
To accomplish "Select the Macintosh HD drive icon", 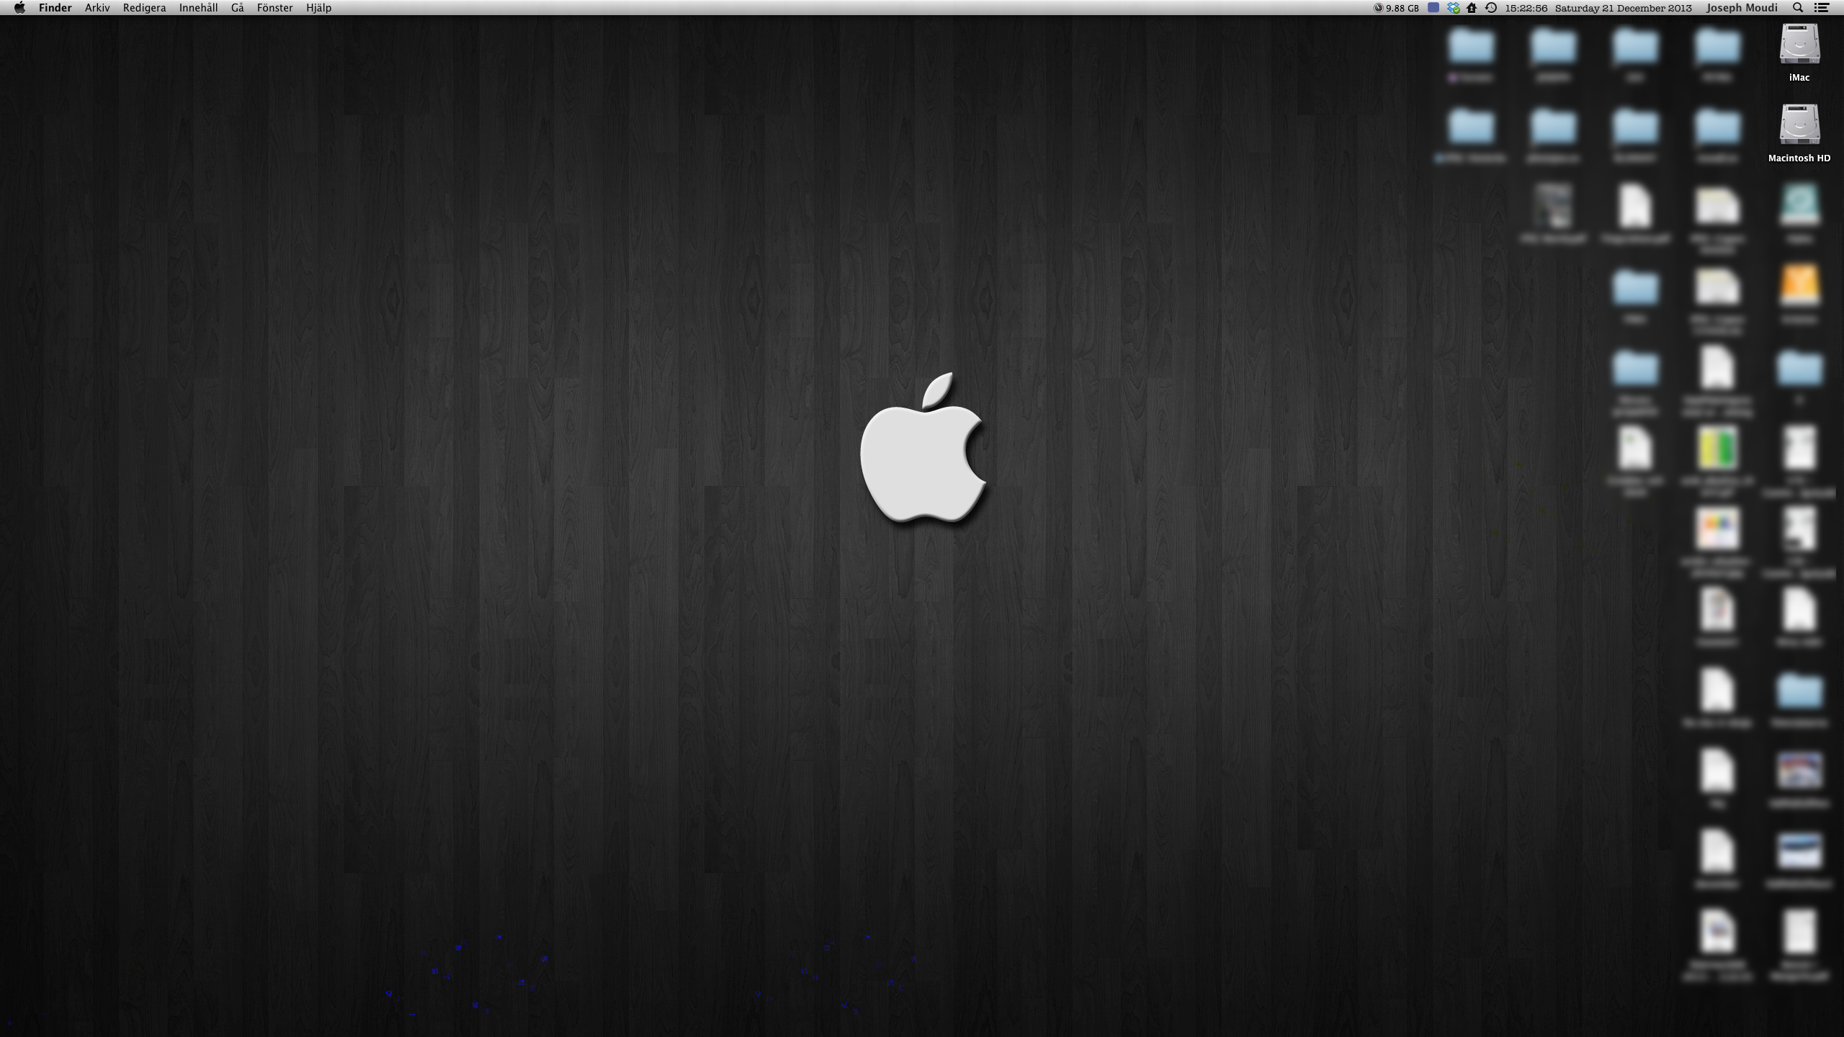I will (1799, 125).
